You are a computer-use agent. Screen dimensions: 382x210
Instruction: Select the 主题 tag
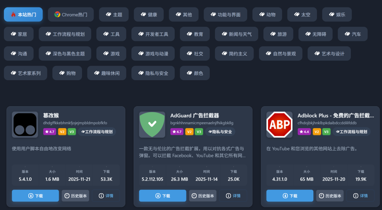pos(114,14)
